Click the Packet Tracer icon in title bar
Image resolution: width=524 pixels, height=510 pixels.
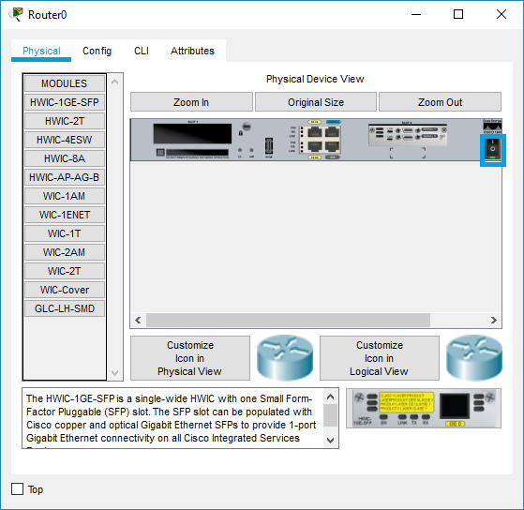coord(16,14)
